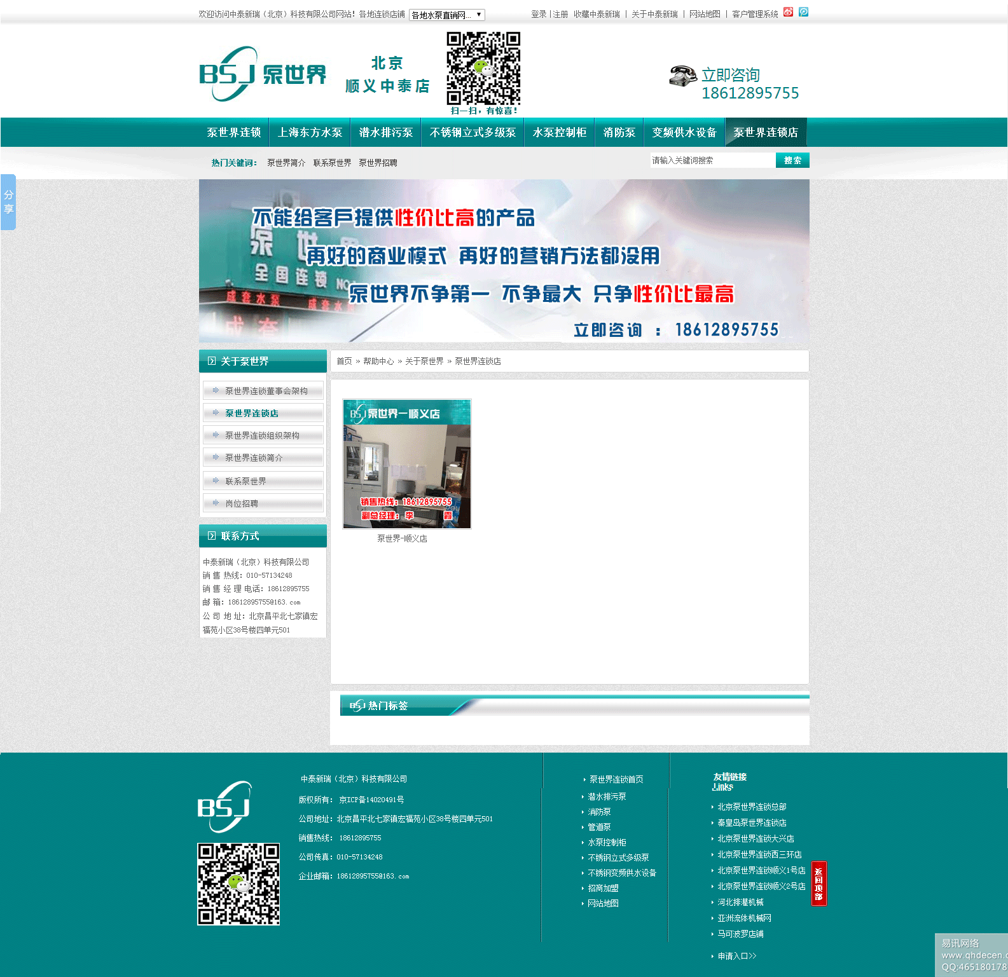Click the 申请入口>> link
This screenshot has width=1008, height=977.
click(736, 956)
